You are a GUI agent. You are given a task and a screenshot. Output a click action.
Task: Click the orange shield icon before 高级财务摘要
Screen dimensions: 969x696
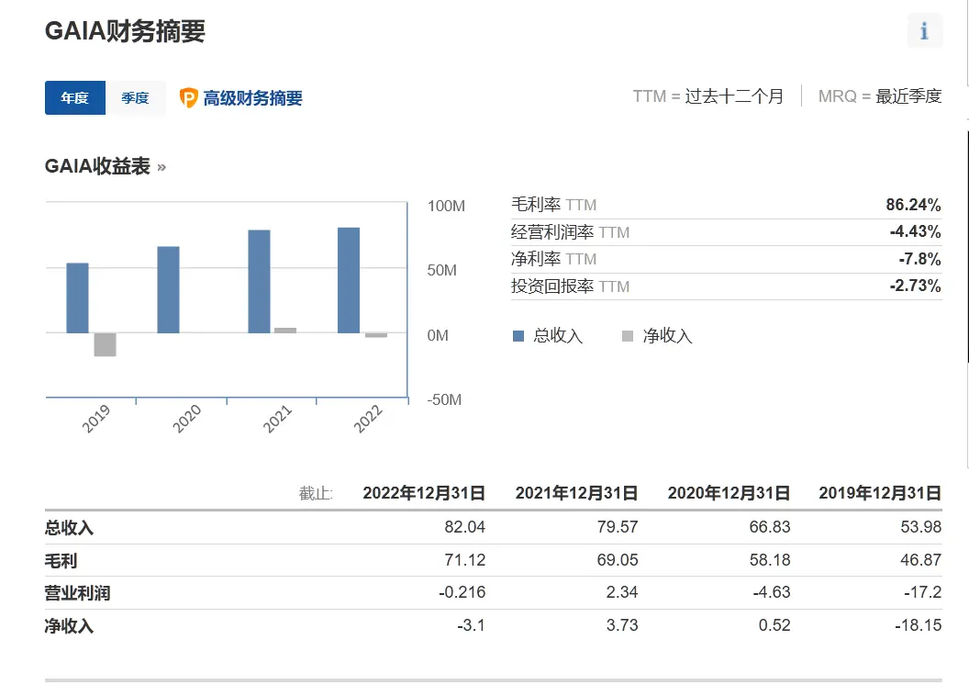pos(188,97)
